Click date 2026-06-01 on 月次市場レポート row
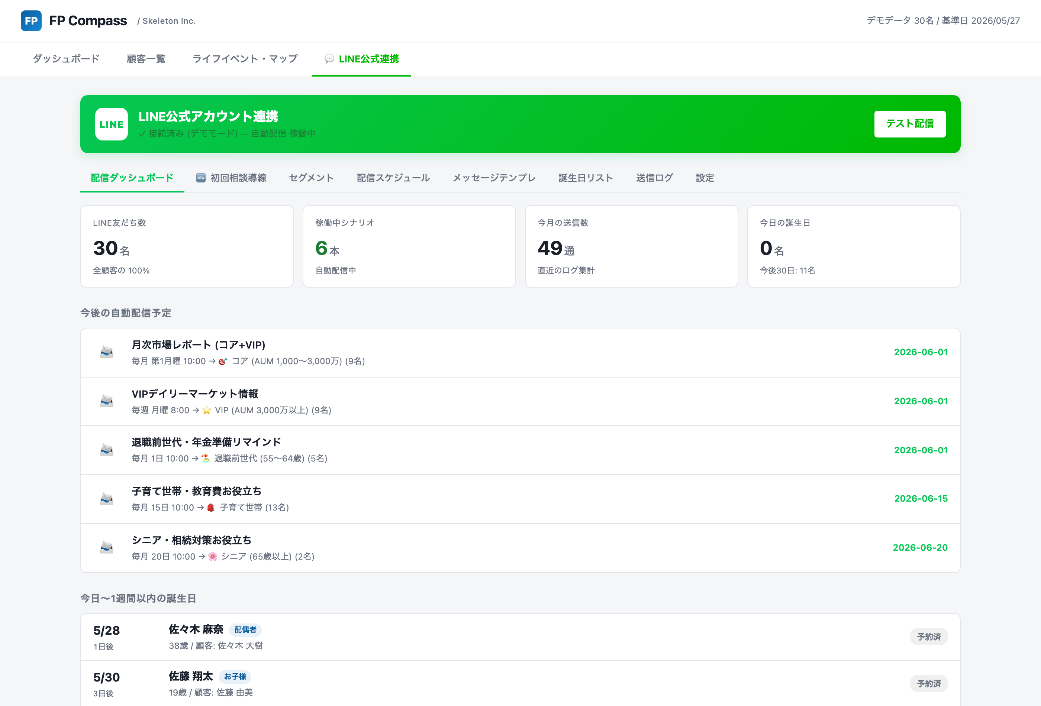 tap(921, 352)
